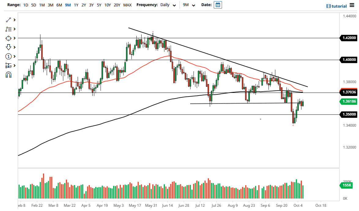Select the multi-line annotation tool
Viewport: 359px width, 211px height.
click(9, 29)
